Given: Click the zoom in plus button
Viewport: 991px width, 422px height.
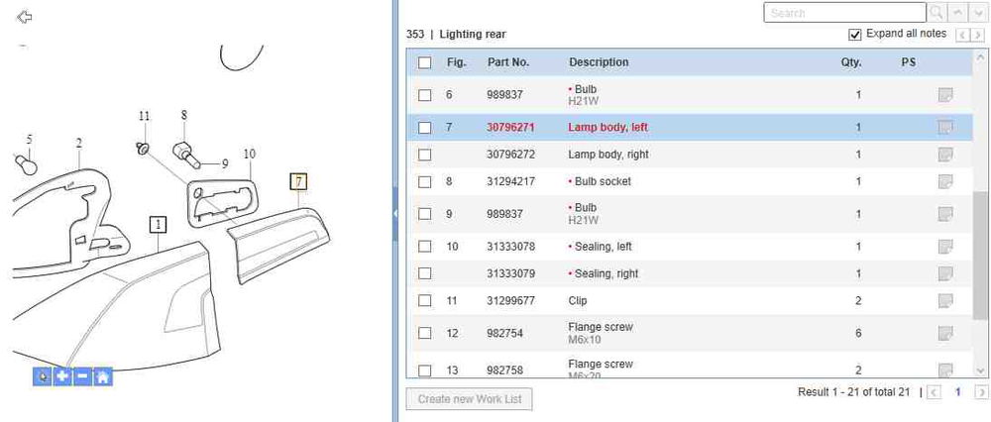Looking at the screenshot, I should pyautogui.click(x=61, y=376).
